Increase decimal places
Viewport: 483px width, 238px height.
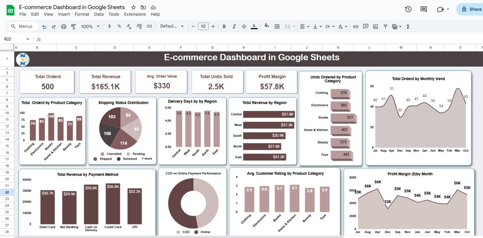click(x=139, y=26)
